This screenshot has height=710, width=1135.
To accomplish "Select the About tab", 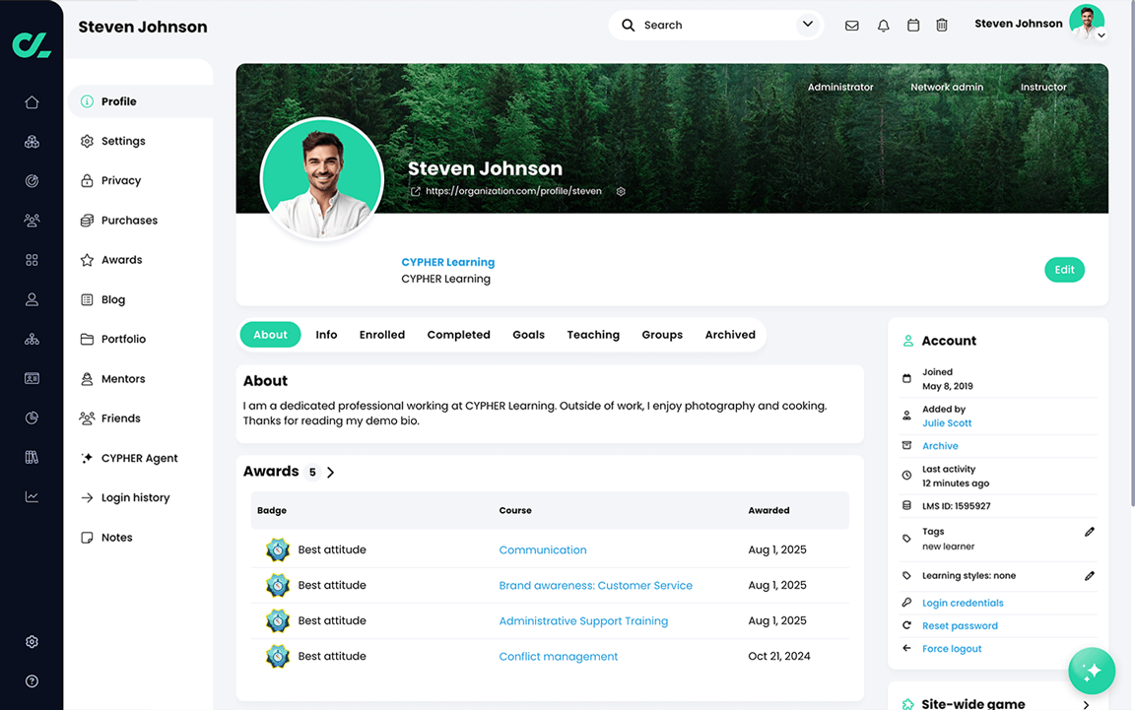I will pos(271,335).
